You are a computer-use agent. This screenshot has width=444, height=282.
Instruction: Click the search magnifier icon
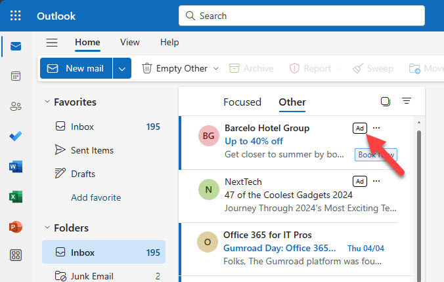pos(190,16)
